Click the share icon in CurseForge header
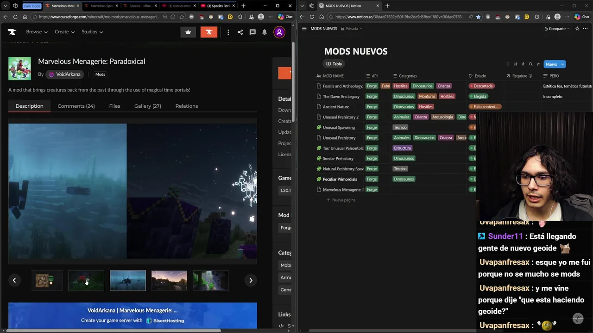This screenshot has height=333, width=593. click(240, 32)
